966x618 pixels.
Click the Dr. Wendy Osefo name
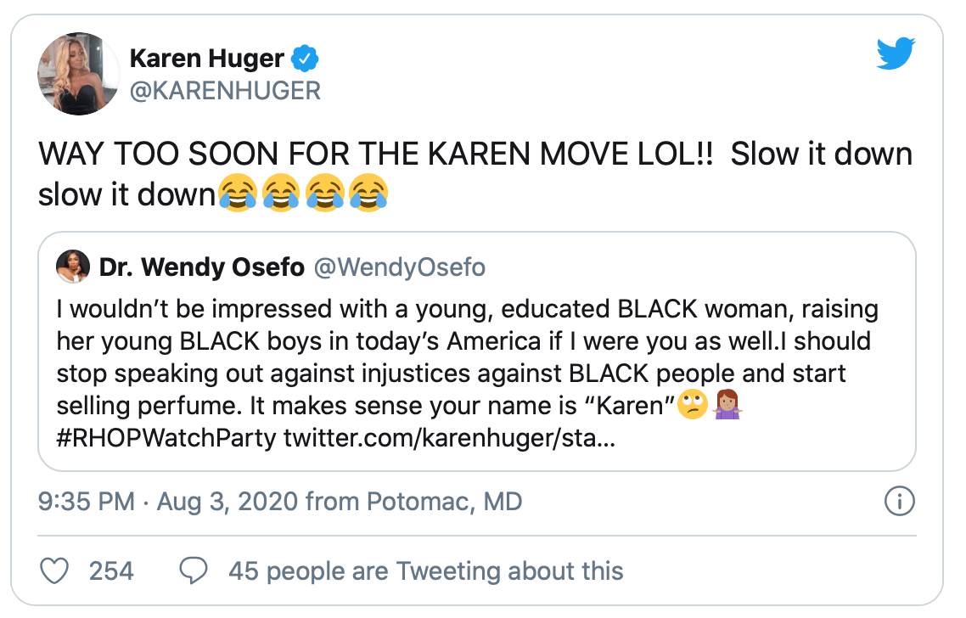(x=201, y=268)
